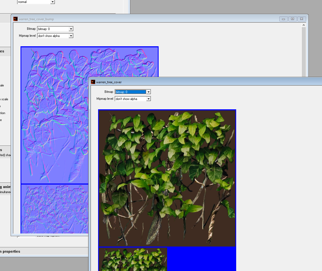Viewport: 322px width, 271px height.
Task: Select the smaller foliage mipmap preview below
Action: coord(133,259)
